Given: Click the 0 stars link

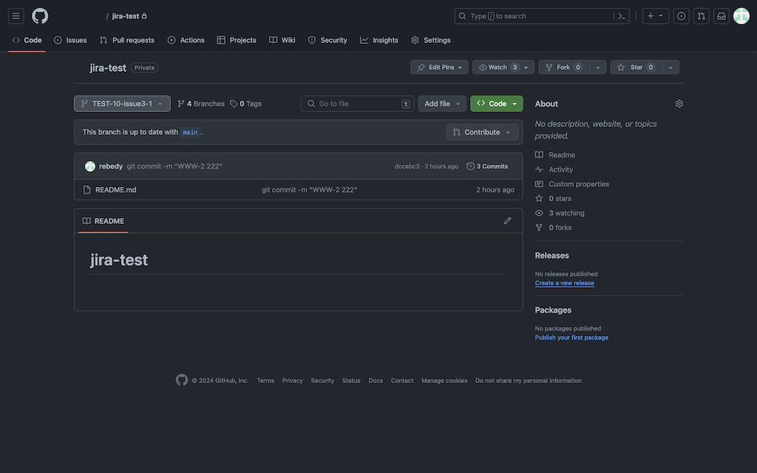Looking at the screenshot, I should [553, 198].
